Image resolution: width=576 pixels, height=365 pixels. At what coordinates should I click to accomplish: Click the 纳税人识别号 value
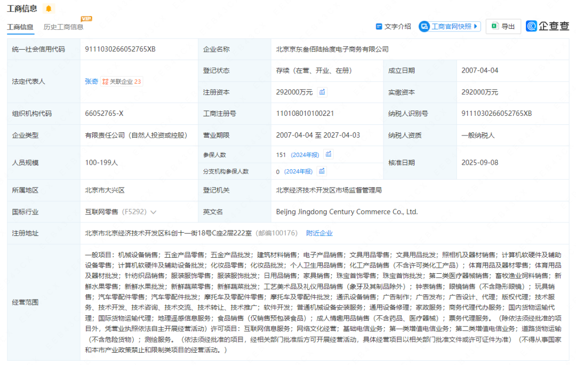click(497, 114)
